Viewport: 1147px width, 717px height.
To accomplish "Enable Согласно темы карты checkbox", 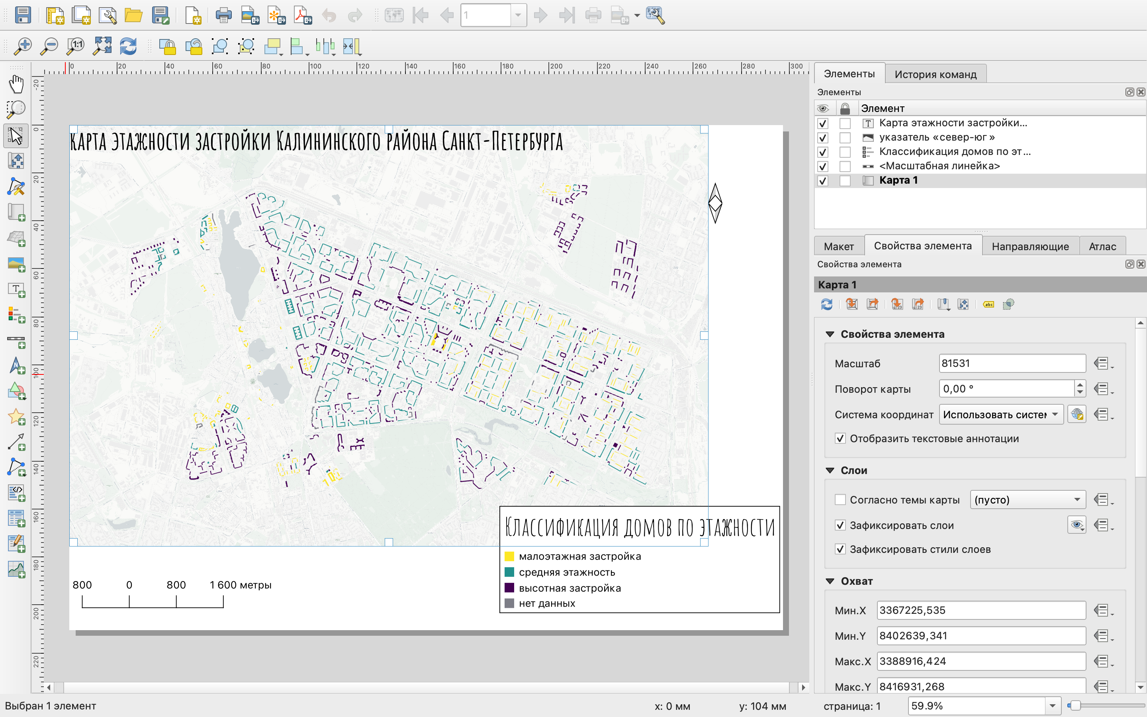I will [x=840, y=500].
